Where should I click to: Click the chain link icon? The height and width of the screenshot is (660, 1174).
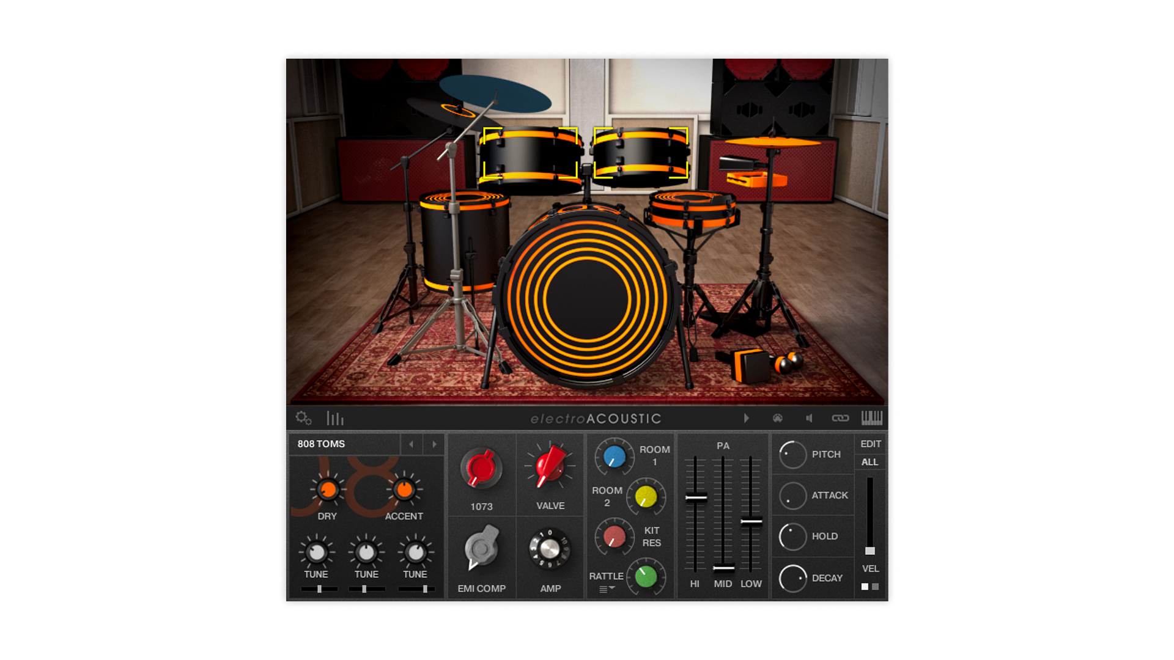[x=840, y=419]
